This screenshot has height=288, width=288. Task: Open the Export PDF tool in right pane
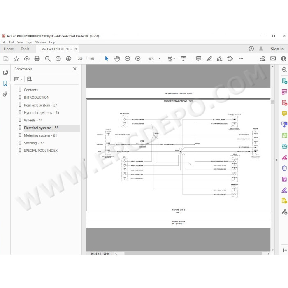tap(284, 81)
